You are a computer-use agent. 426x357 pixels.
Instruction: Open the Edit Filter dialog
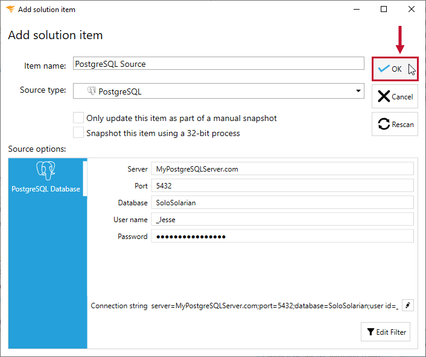coord(385,332)
